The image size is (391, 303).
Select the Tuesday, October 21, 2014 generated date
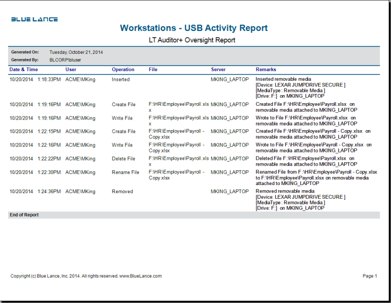point(76,52)
